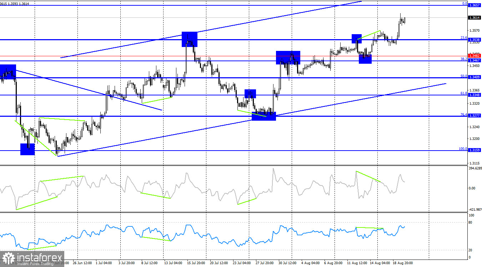The image size is (482, 267).
Task: Select the 0.00 oscillator scale value
Action: [472, 188]
